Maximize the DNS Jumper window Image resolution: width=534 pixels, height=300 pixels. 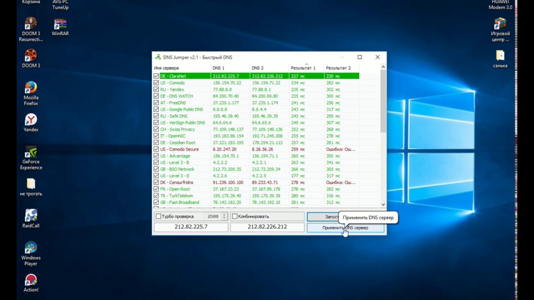pyautogui.click(x=360, y=57)
